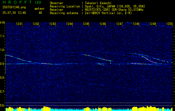Click observer name Takanori Kawachi
175x111 pixels.
click(98, 3)
